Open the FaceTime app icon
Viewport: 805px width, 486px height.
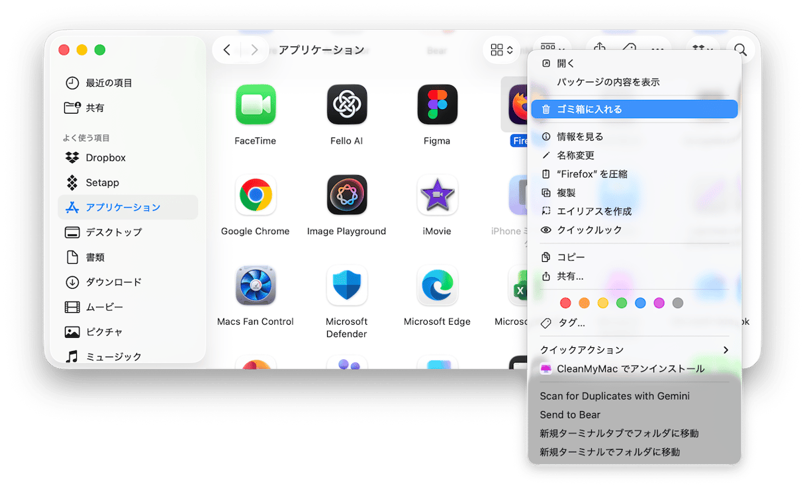click(256, 104)
